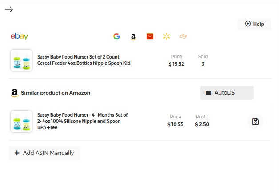Open the Walmart spark icon

click(166, 36)
